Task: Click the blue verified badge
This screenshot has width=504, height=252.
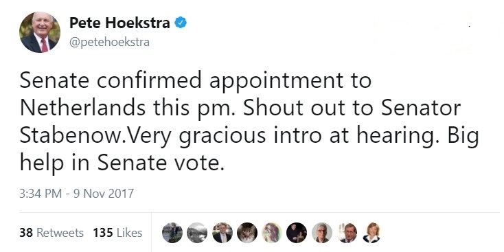Action: point(181,23)
